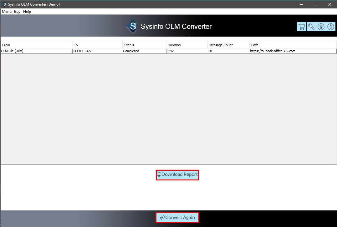Image resolution: width=337 pixels, height=227 pixels.
Task: Select the Message Count column header
Action: tap(229, 45)
